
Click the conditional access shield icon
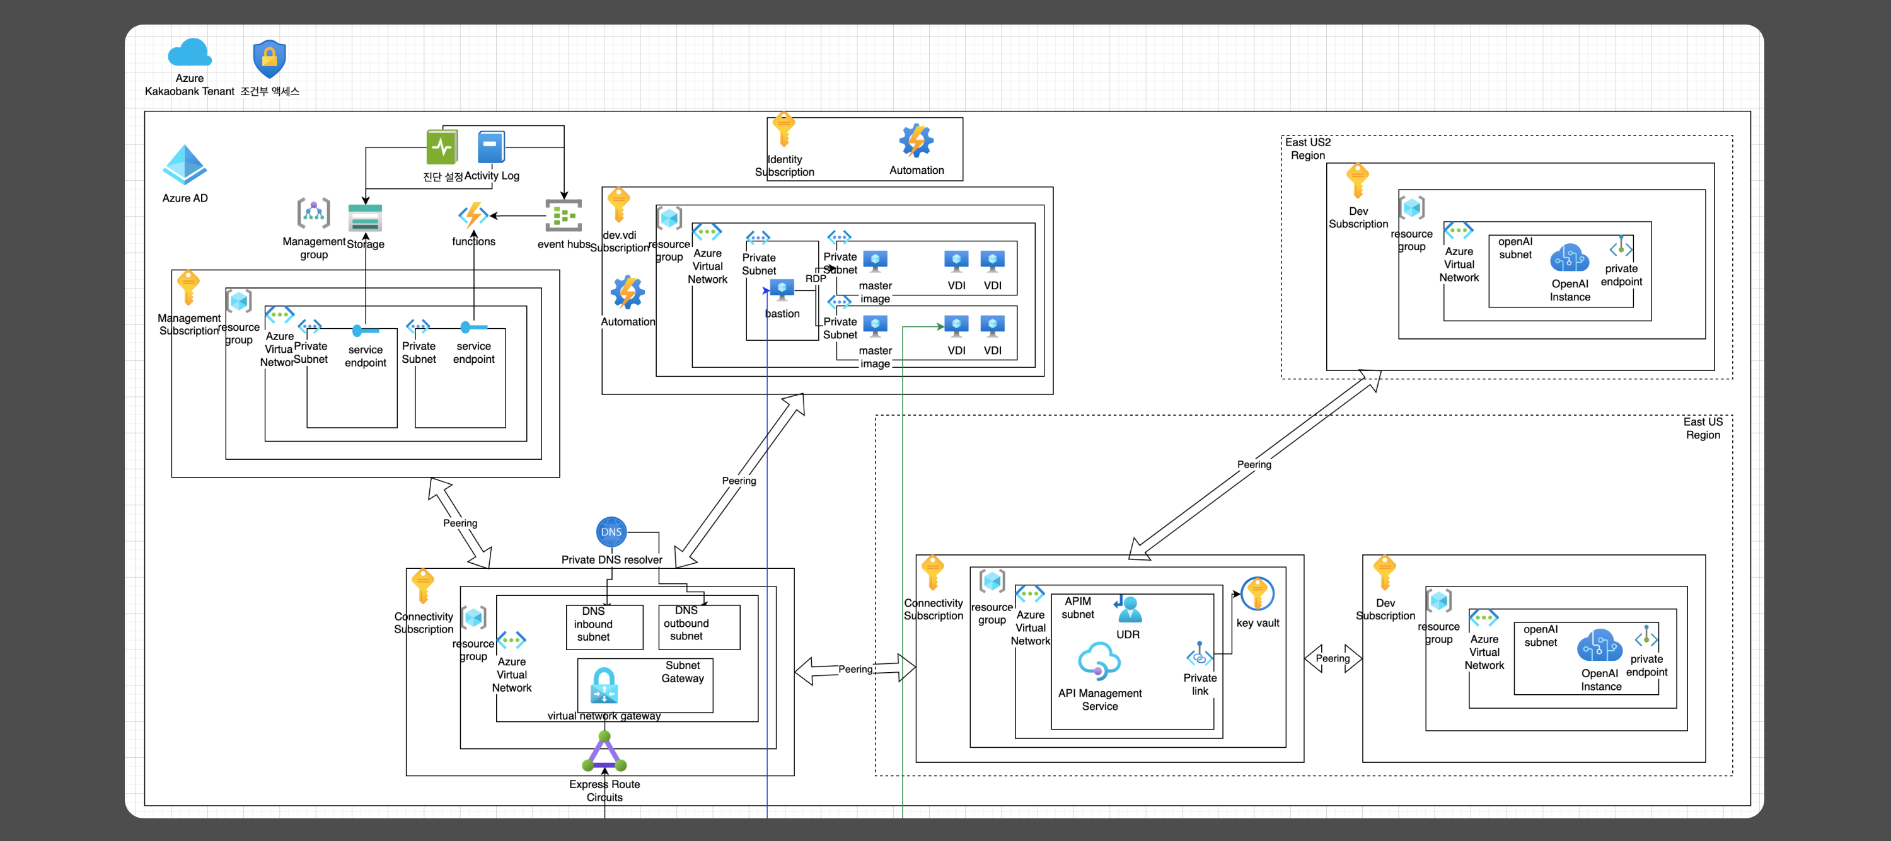click(x=269, y=59)
